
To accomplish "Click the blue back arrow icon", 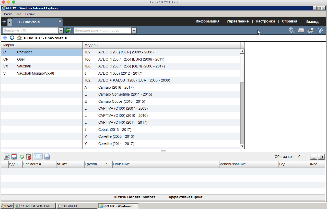I will click(5, 38).
